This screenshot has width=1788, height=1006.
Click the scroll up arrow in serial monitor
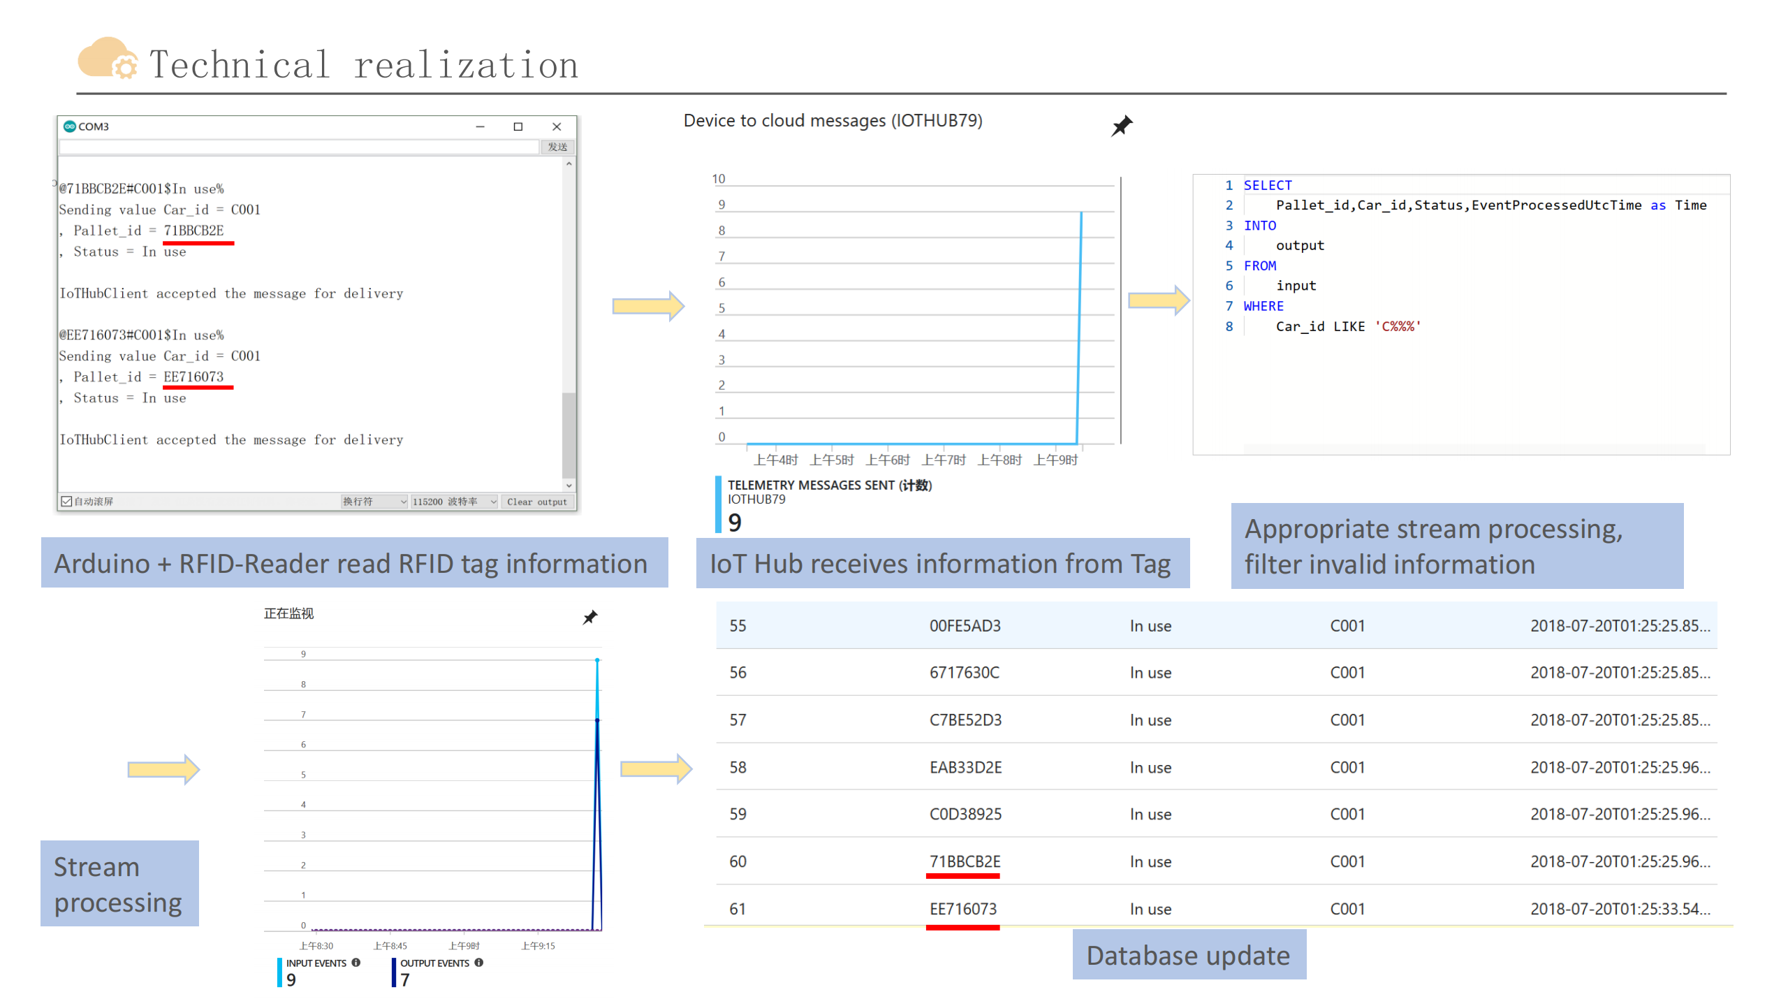click(x=569, y=164)
